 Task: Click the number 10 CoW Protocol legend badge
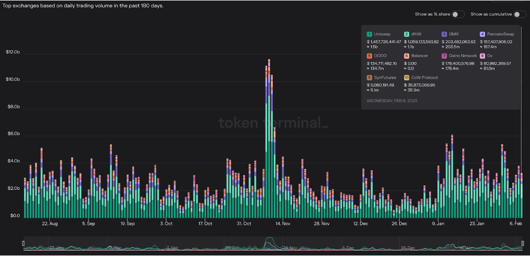[x=407, y=78]
